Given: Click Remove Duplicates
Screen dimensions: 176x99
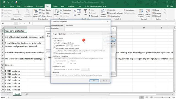Looking at the screenshot, I should pos(115,13).
